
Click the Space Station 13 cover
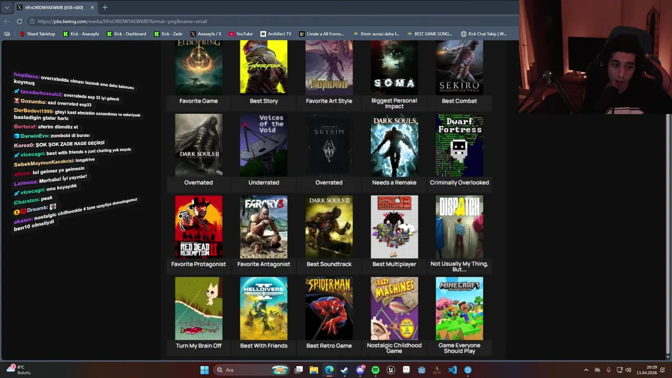394,227
